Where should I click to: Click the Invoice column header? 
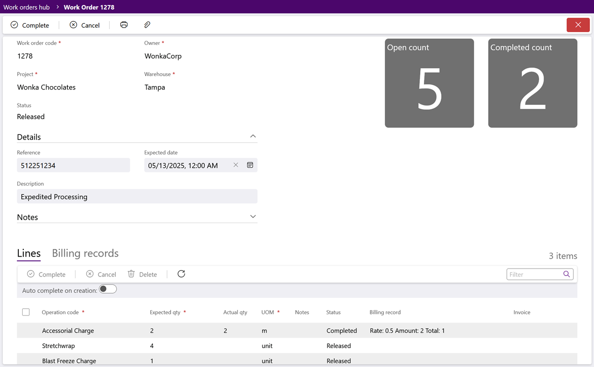pos(522,313)
